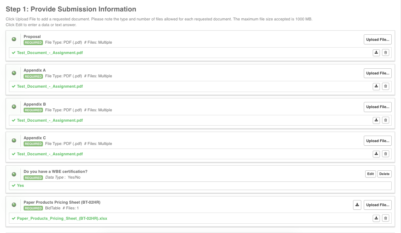Delete Appendix A's uploaded file
This screenshot has width=401, height=233.
[385, 86]
